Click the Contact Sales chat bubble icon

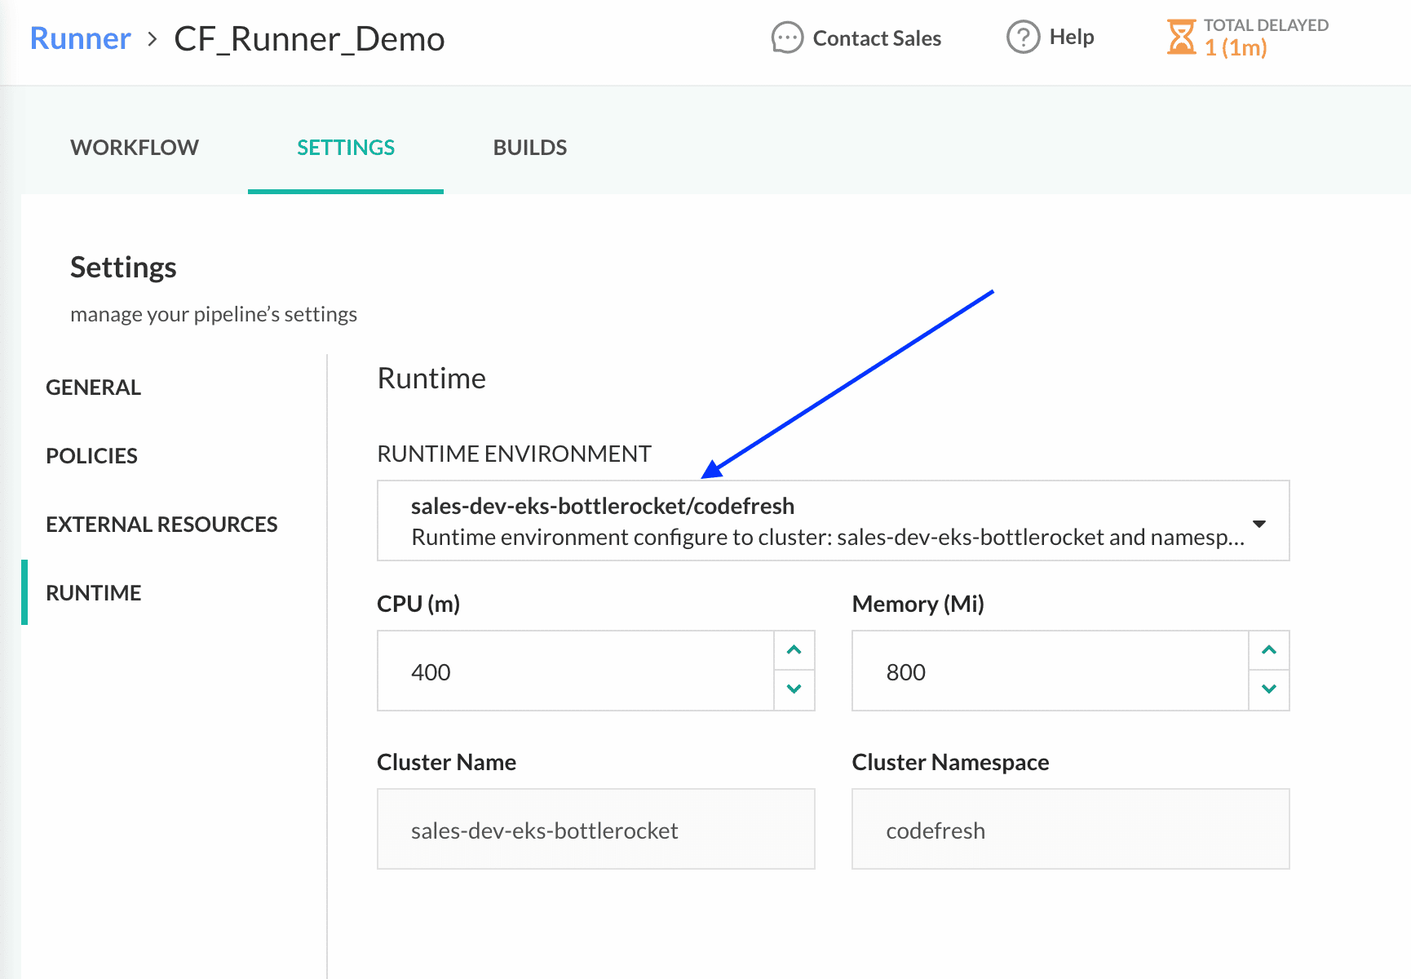click(787, 38)
